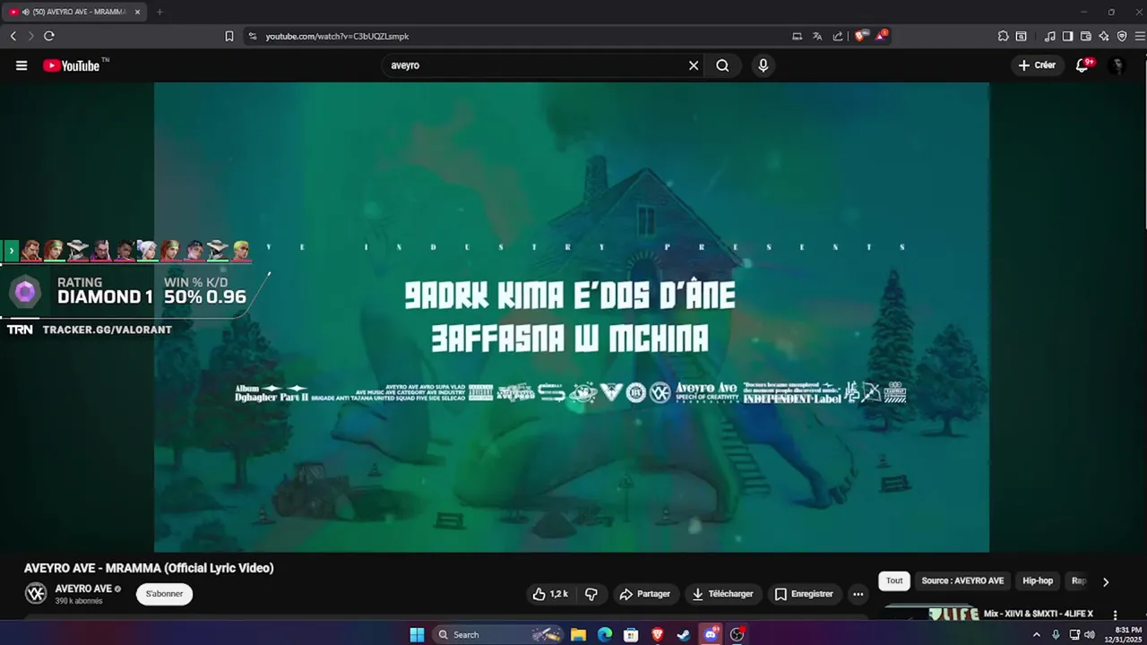Open YouTube notifications bell
1147x645 pixels.
pos(1082,65)
